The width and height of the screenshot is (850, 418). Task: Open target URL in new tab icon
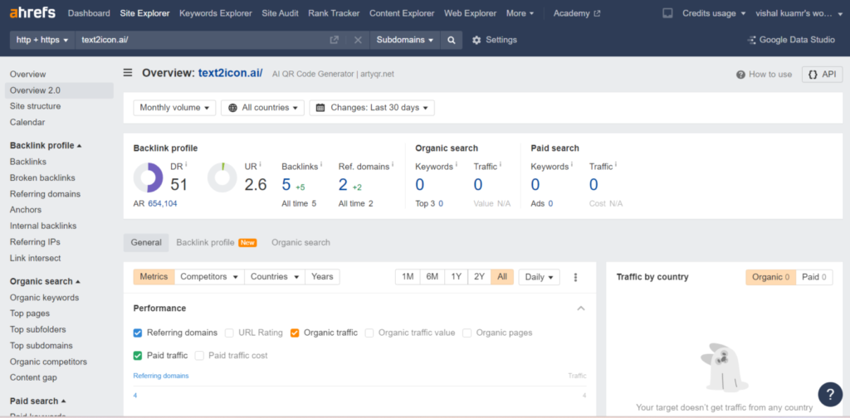click(335, 40)
